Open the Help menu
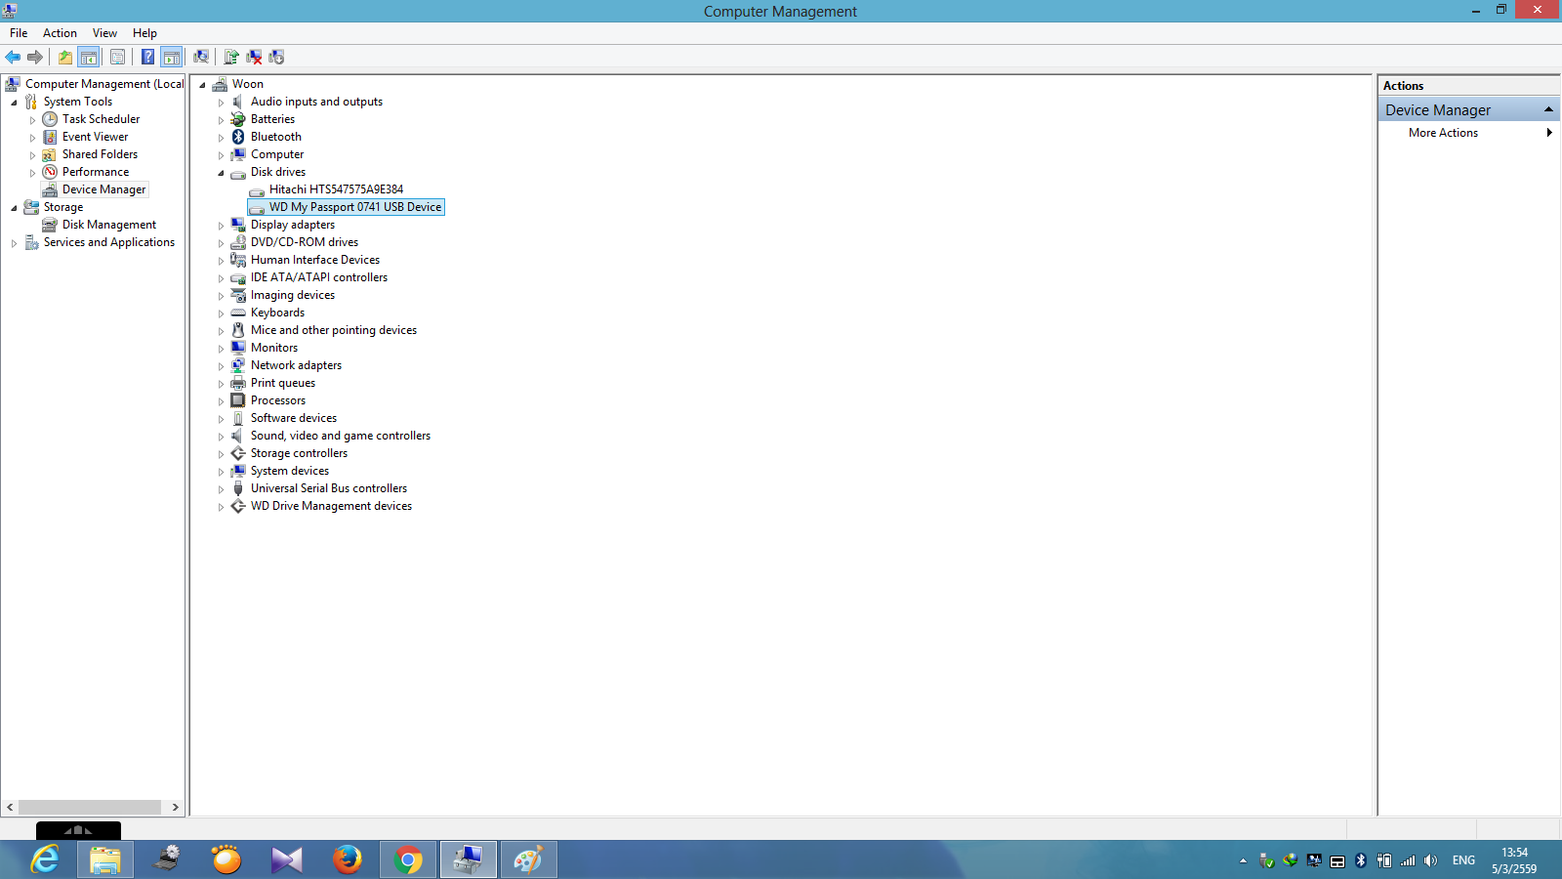The width and height of the screenshot is (1562, 879). (x=144, y=32)
